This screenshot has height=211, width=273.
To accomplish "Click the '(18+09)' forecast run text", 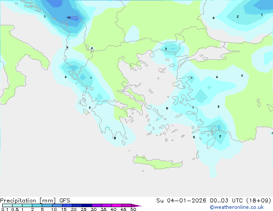I will click(x=258, y=201).
